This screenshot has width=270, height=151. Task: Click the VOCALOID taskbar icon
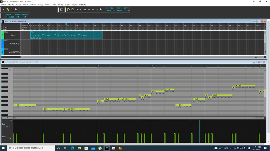107,148
